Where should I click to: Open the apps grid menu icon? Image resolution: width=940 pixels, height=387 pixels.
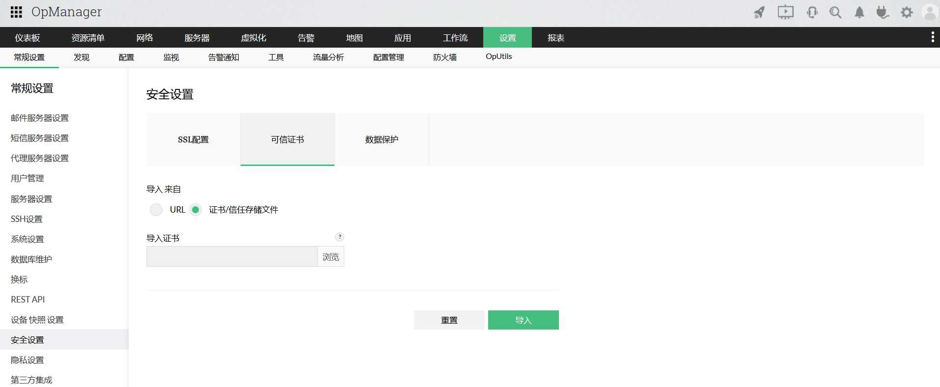(16, 12)
